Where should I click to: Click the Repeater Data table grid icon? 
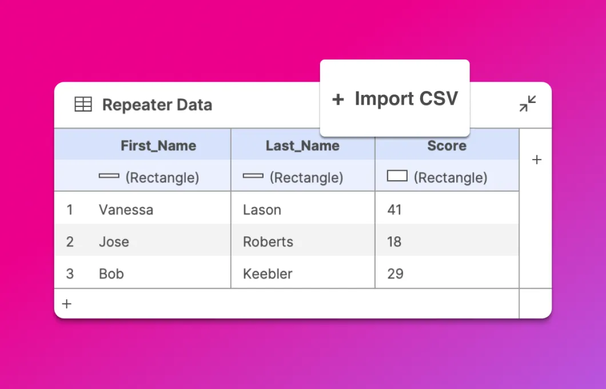[83, 105]
